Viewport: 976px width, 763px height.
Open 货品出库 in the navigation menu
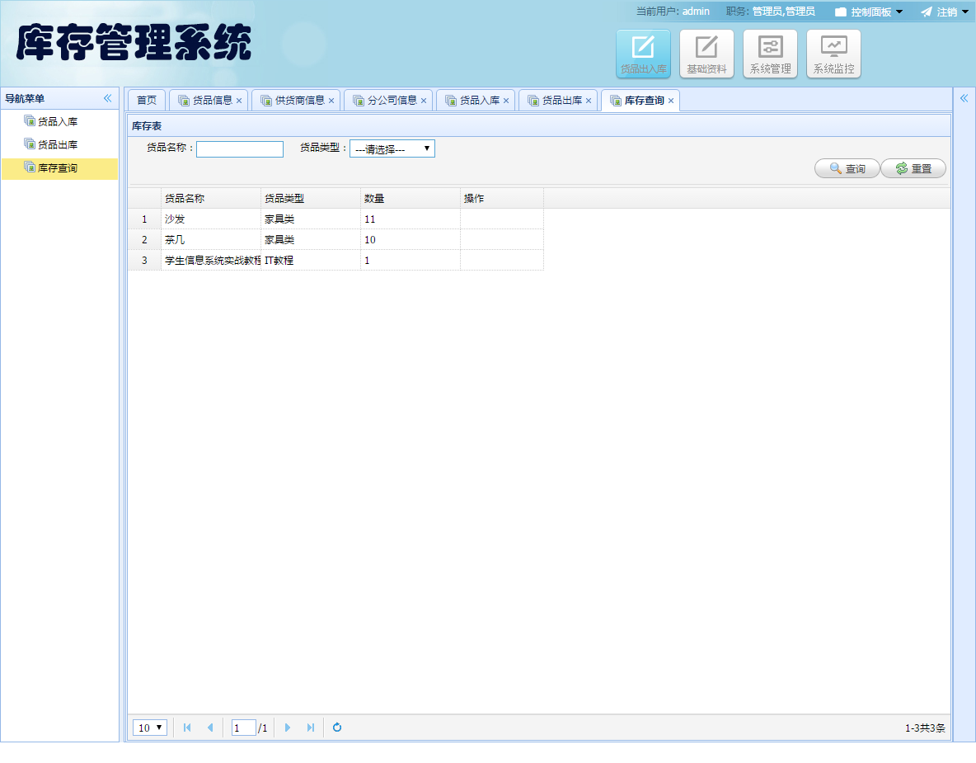(59, 144)
